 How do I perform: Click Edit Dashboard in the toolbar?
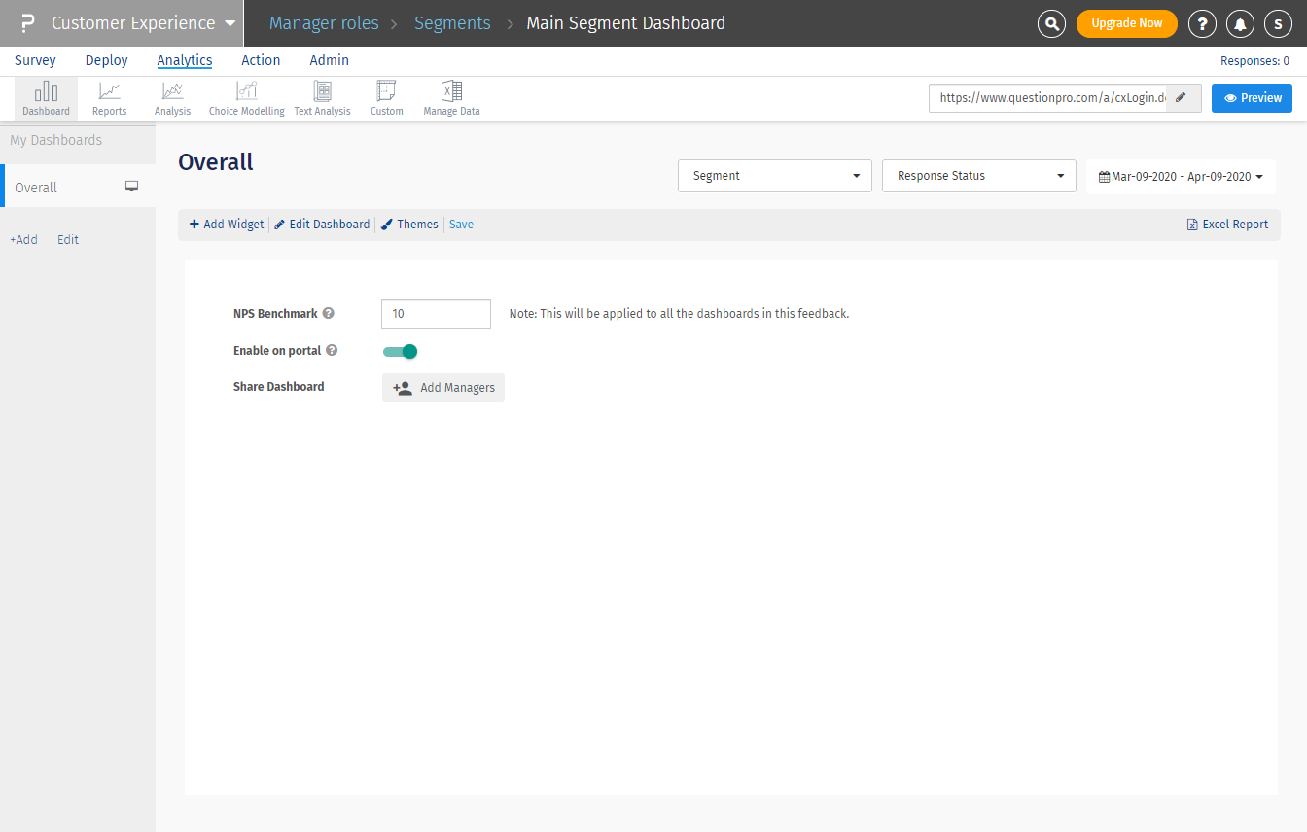point(322,225)
